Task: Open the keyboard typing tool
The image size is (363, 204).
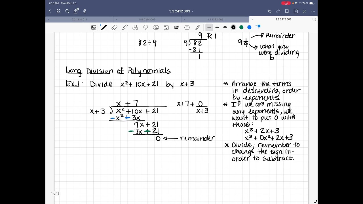Action: [x=177, y=27]
